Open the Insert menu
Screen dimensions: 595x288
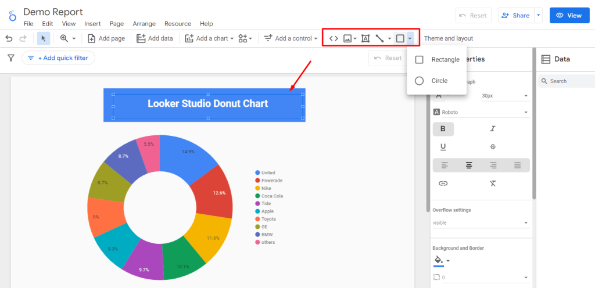coord(92,23)
